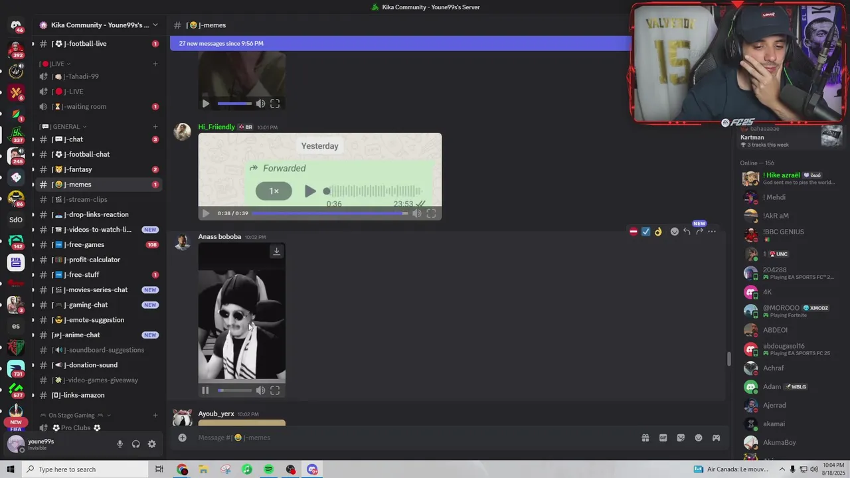This screenshot has width=850, height=478.
Task: Focus the 'Message #memes' input field
Action: point(412,438)
